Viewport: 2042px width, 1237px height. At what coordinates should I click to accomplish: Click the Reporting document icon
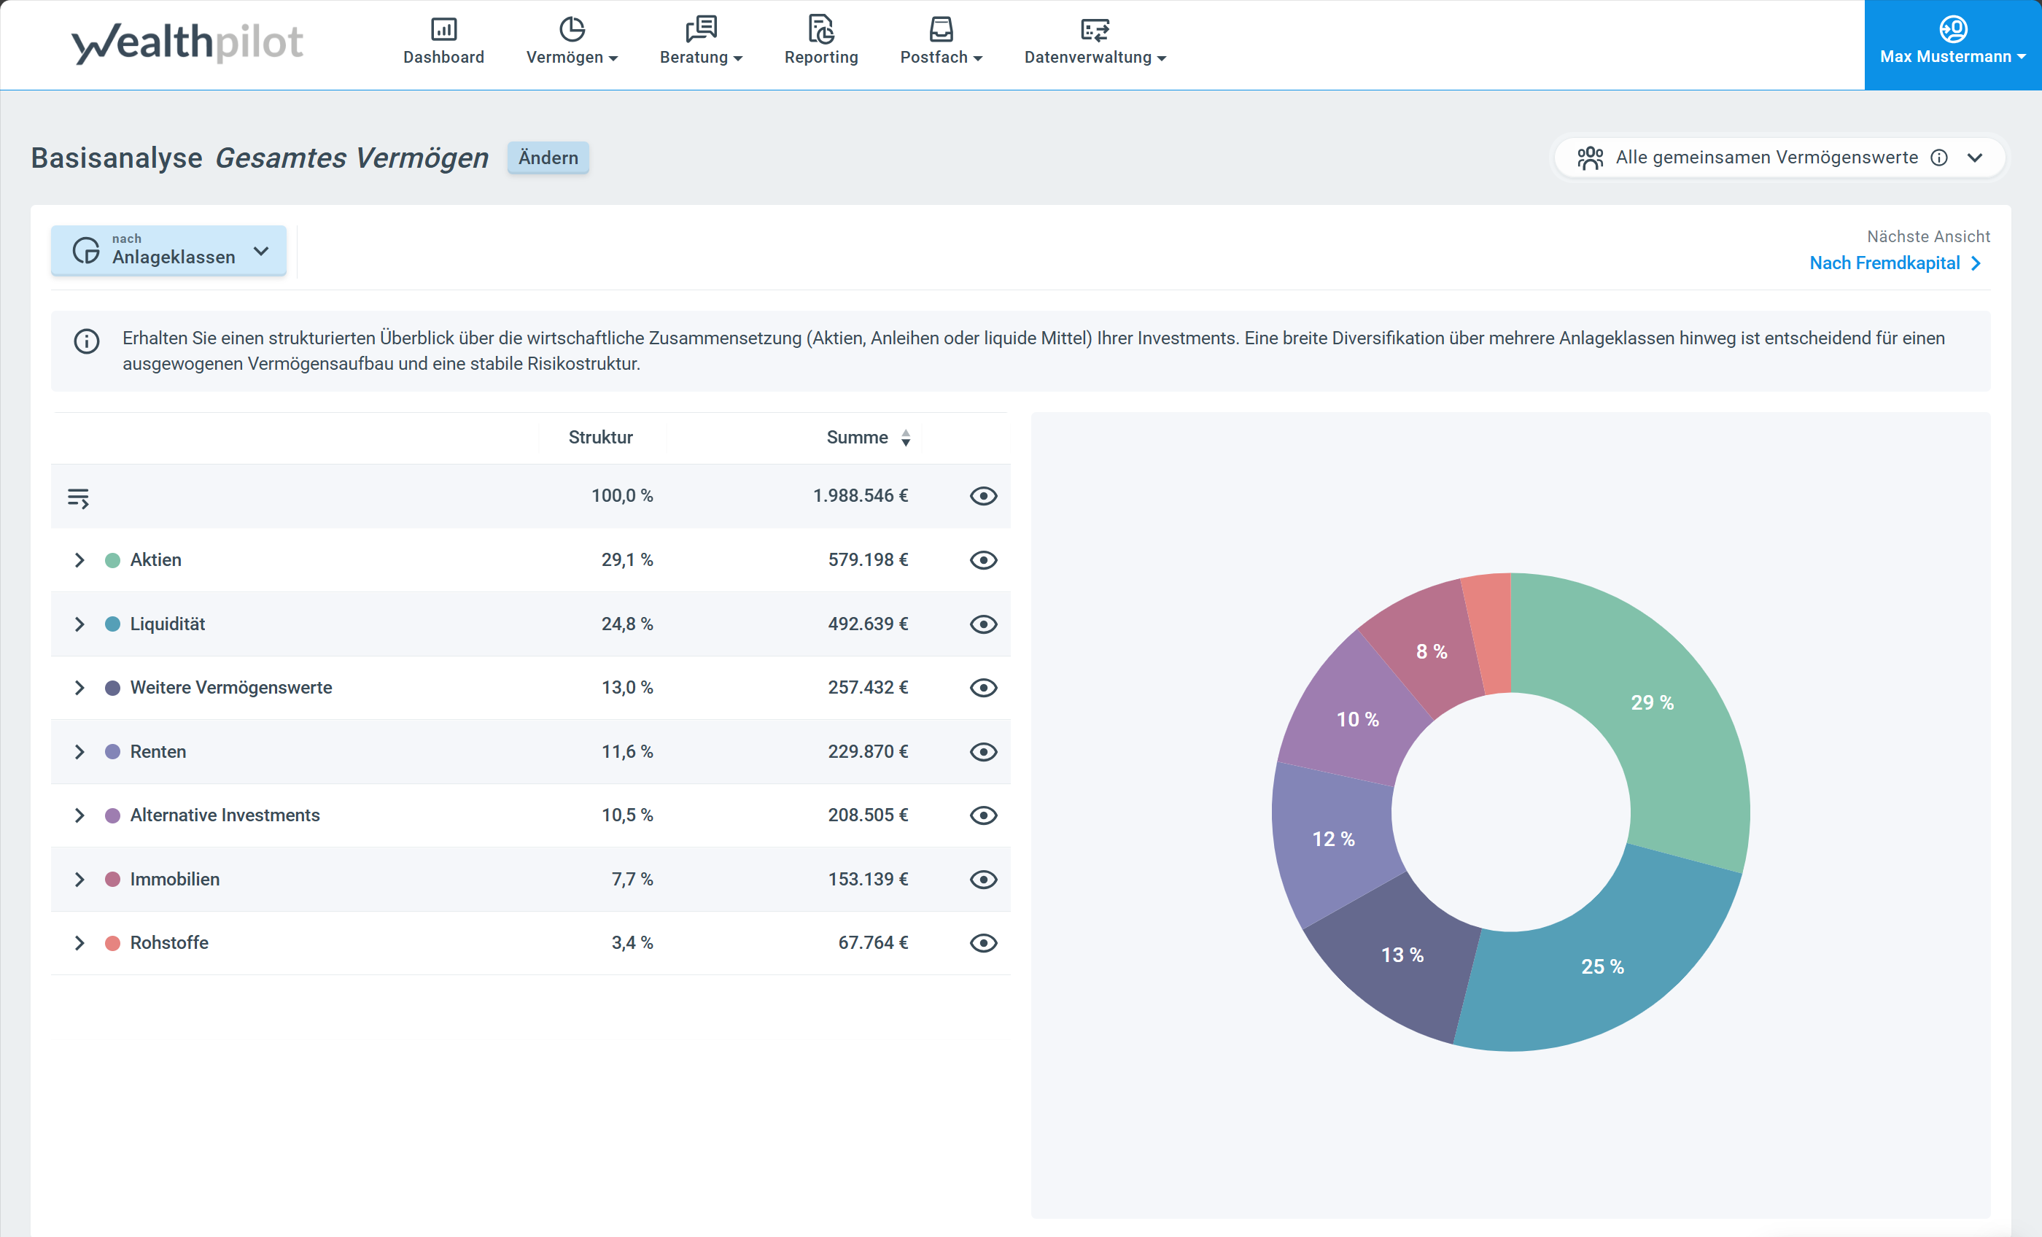coord(820,30)
